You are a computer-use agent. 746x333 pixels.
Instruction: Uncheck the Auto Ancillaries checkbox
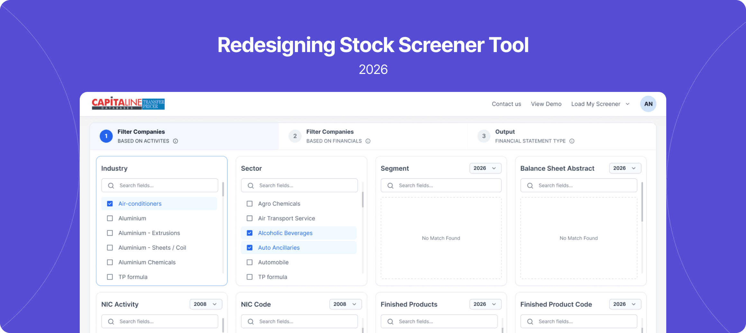tap(250, 248)
